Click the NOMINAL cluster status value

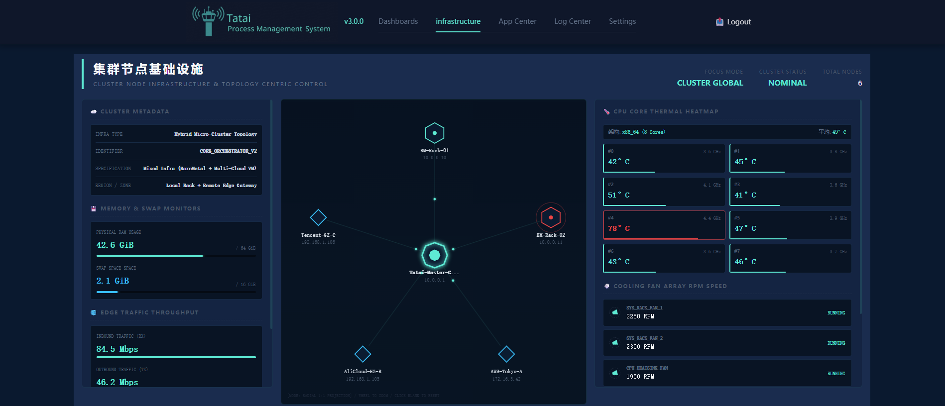point(787,83)
